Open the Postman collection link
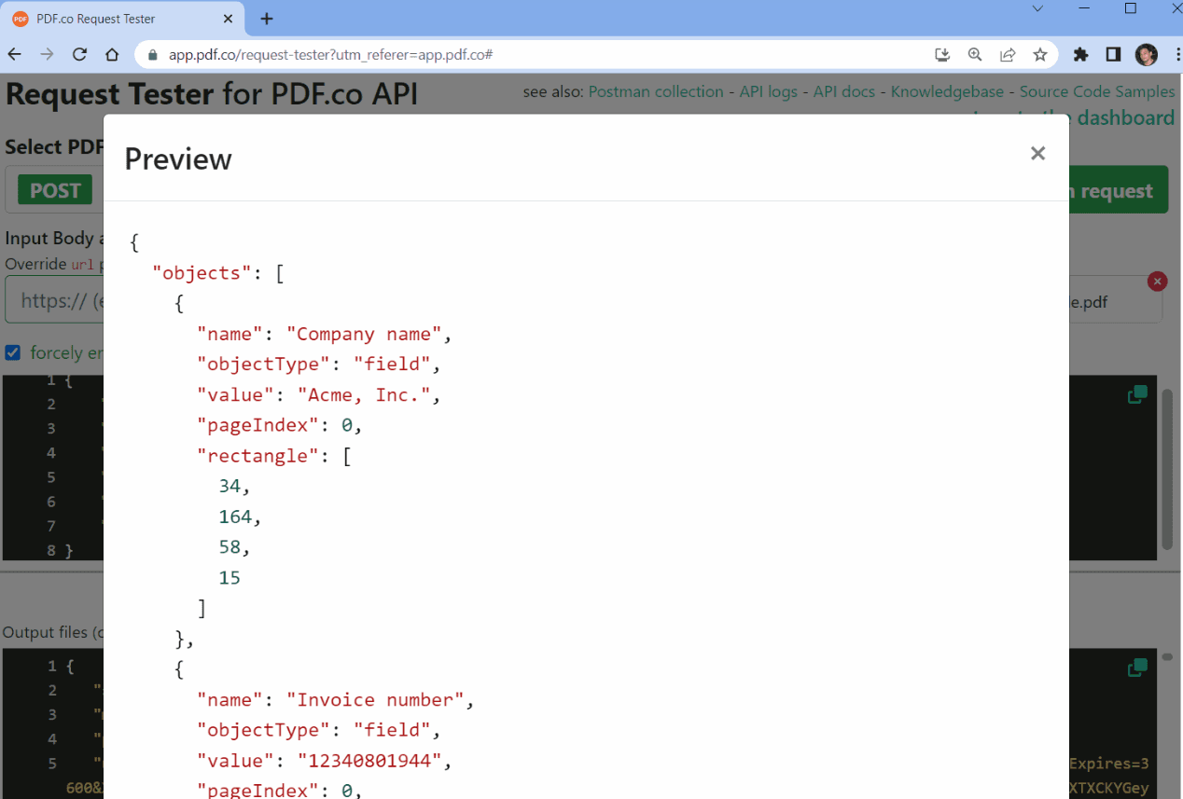This screenshot has width=1183, height=799. (656, 91)
